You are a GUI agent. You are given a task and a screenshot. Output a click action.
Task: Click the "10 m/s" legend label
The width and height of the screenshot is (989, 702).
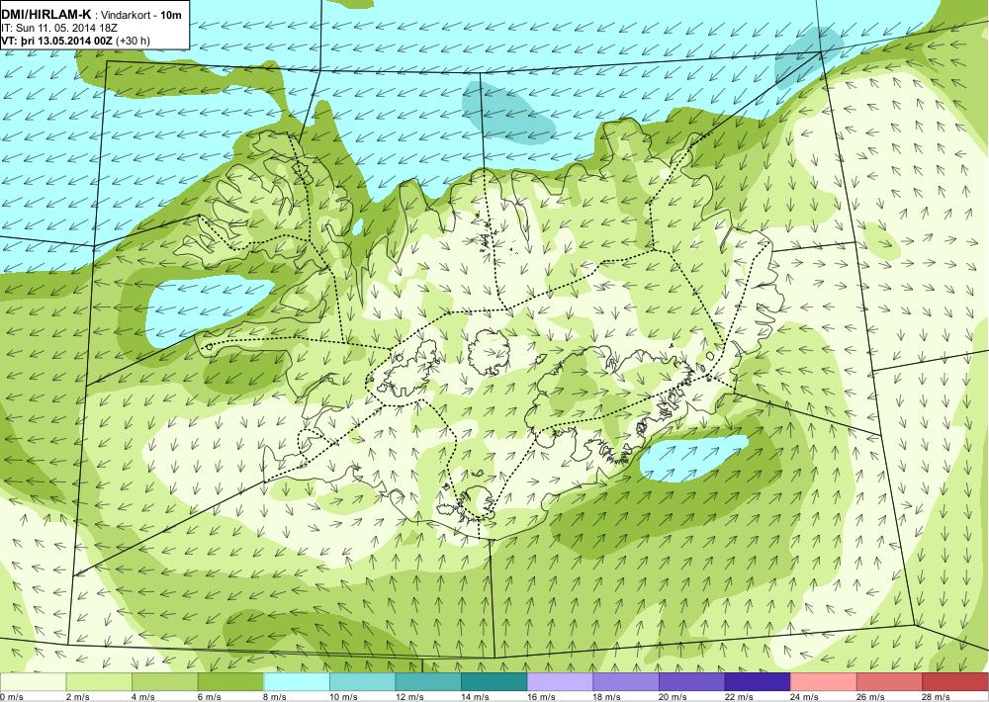344,697
